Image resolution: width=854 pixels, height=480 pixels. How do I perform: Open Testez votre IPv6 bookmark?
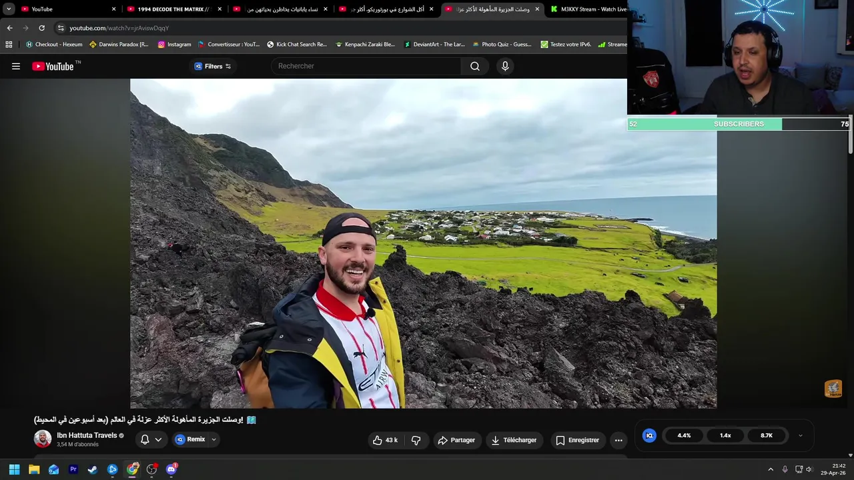coord(566,45)
